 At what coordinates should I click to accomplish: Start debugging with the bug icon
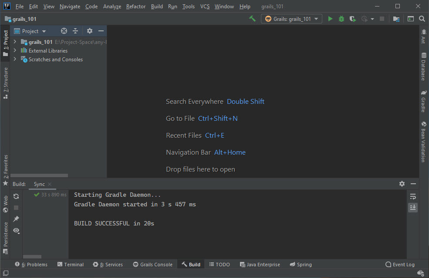(341, 19)
